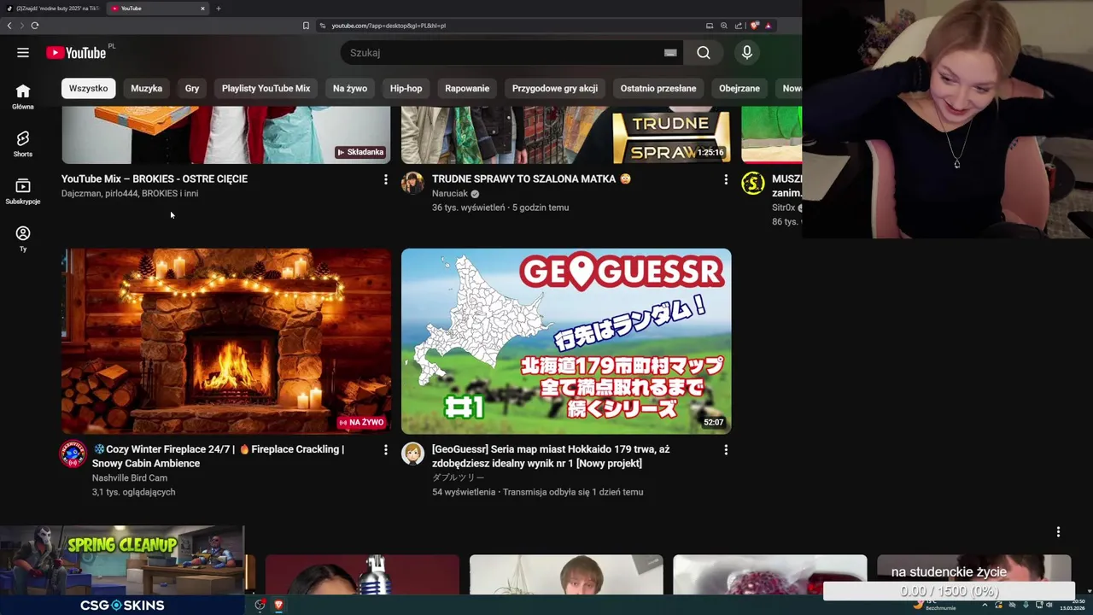
Task: Click the GeoGuessr video channel avatar
Action: tap(412, 454)
